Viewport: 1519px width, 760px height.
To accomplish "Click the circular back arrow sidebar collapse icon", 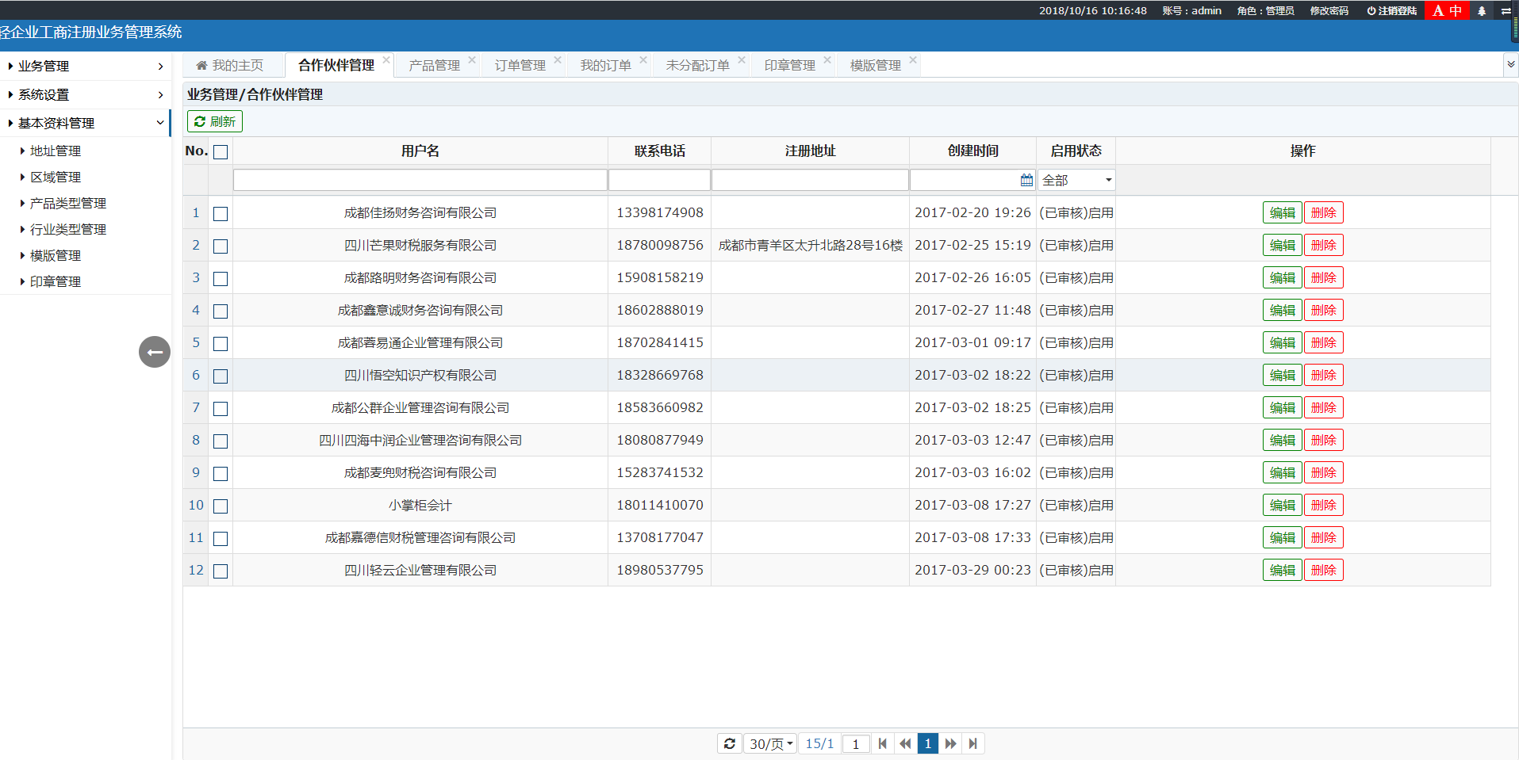I will click(155, 352).
